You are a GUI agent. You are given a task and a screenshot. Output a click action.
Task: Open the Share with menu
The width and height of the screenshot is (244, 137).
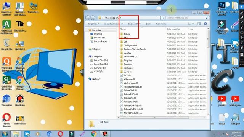point(134,24)
